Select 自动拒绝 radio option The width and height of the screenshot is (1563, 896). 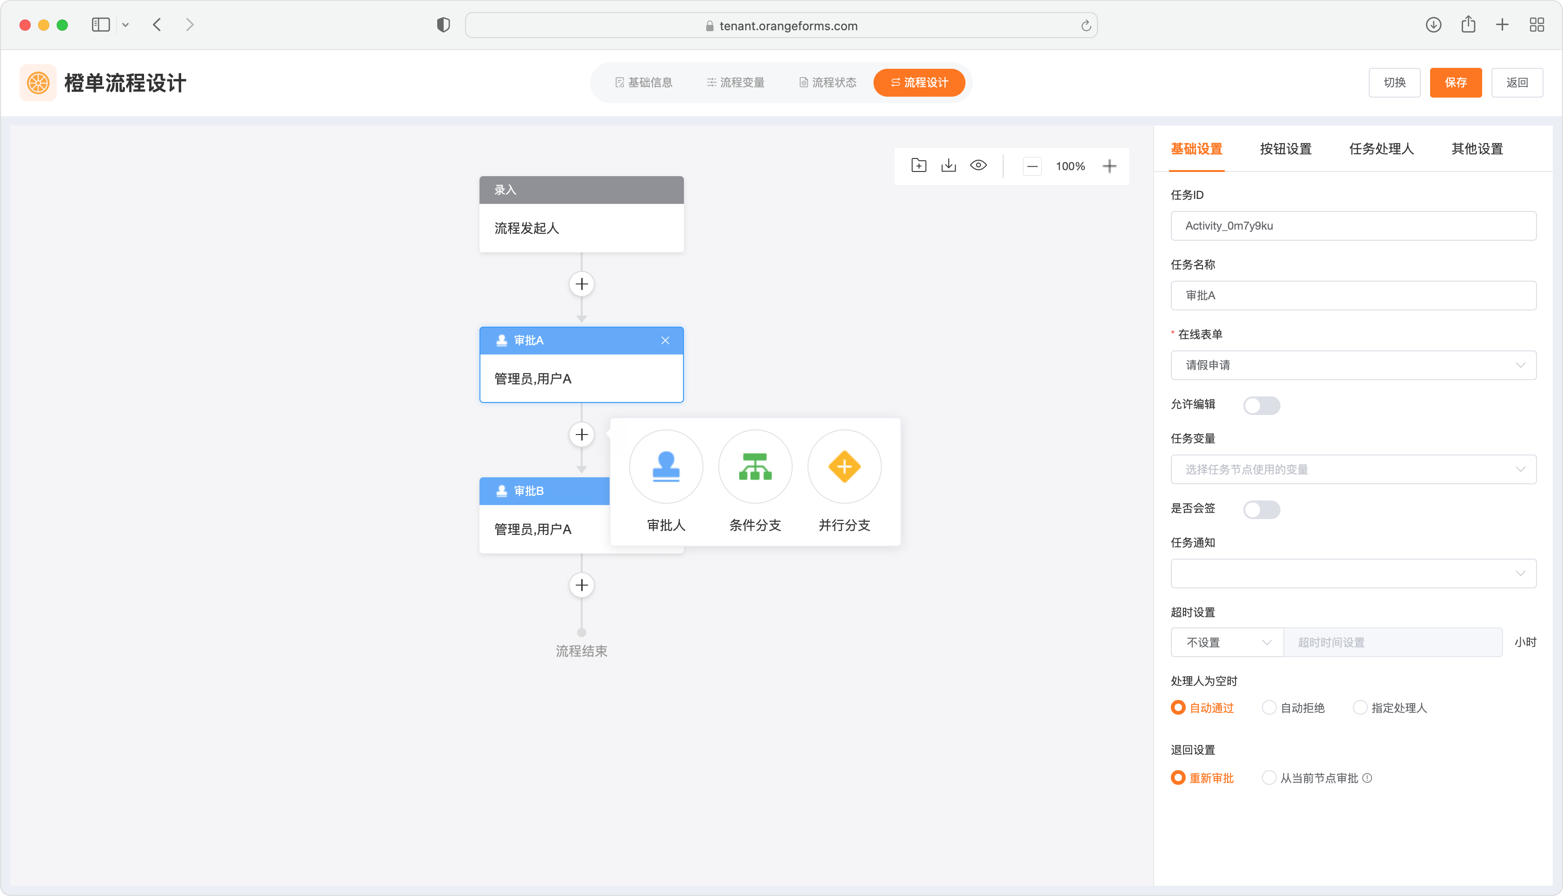[x=1269, y=708]
